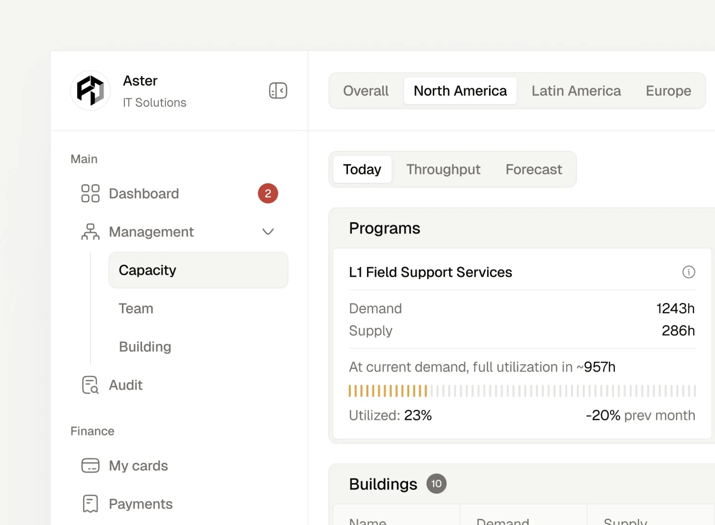Viewport: 715px width, 525px height.
Task: Click the Aster company logo
Action: pyautogui.click(x=91, y=90)
